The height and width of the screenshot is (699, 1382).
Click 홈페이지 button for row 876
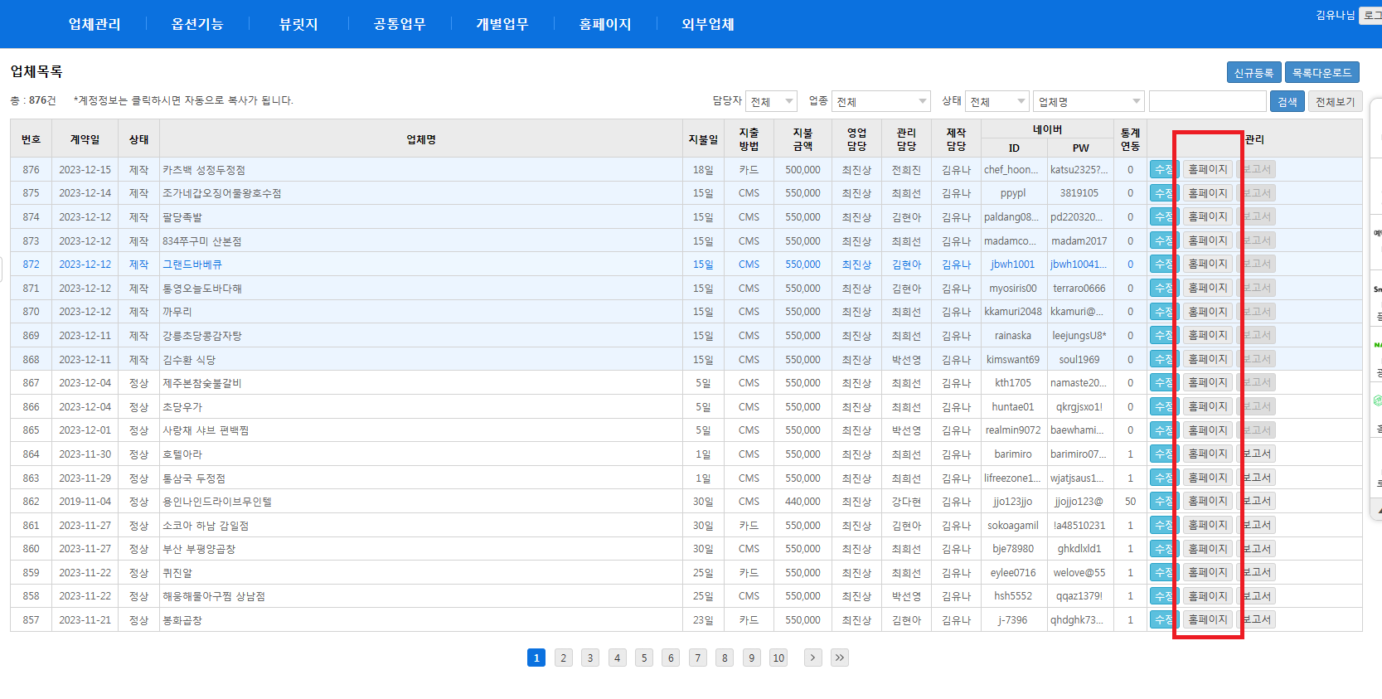click(x=1207, y=169)
